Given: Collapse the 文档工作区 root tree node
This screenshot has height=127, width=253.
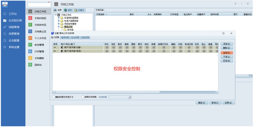Looking at the screenshot, I should tap(56, 15).
